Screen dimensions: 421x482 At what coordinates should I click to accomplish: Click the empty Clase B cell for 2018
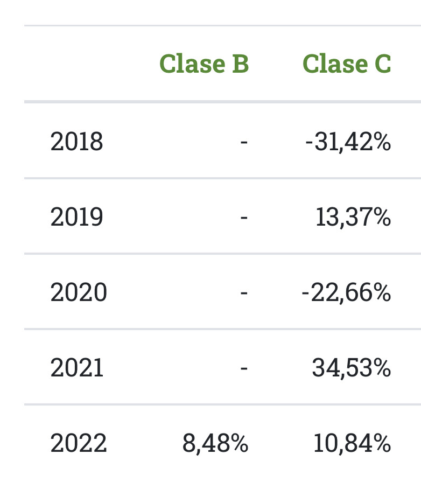(x=244, y=142)
